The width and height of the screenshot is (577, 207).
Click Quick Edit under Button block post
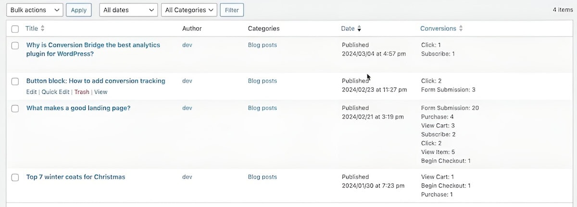click(x=55, y=92)
